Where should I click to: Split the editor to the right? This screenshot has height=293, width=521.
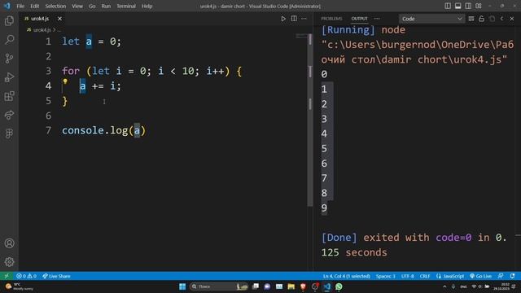pyautogui.click(x=294, y=19)
